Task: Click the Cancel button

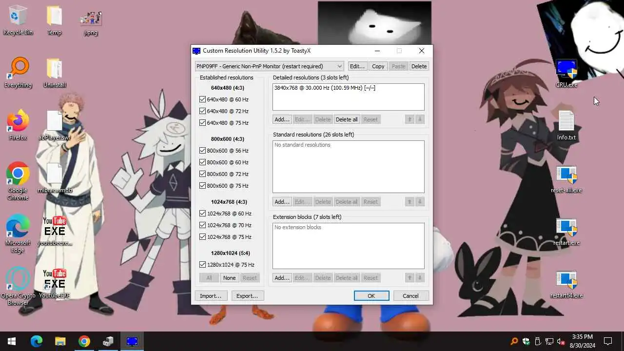Action: [x=410, y=296]
